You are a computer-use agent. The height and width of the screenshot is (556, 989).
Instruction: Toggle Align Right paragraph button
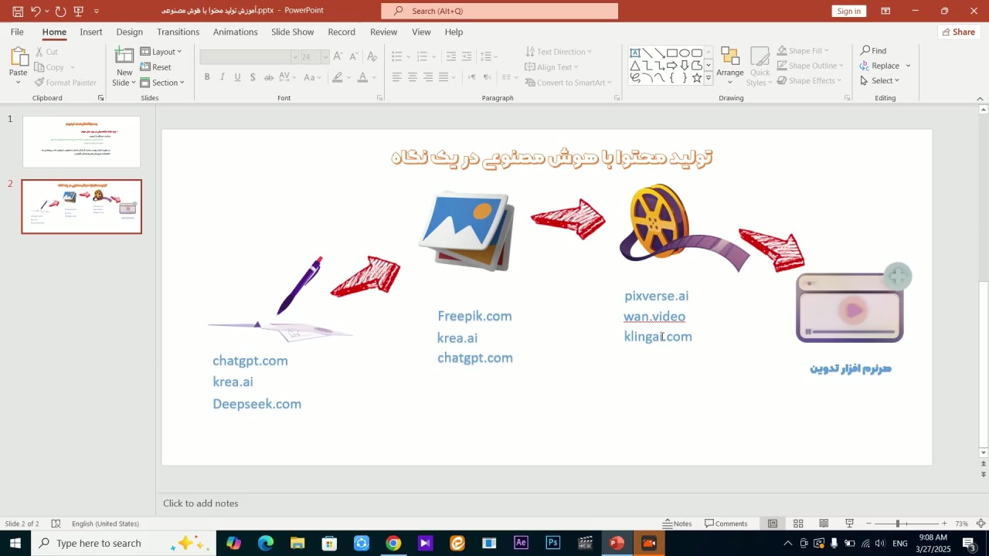coord(428,77)
